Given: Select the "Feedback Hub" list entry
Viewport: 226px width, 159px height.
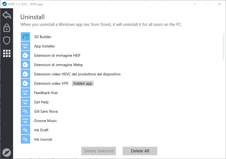Looking at the screenshot, I should tap(46, 93).
